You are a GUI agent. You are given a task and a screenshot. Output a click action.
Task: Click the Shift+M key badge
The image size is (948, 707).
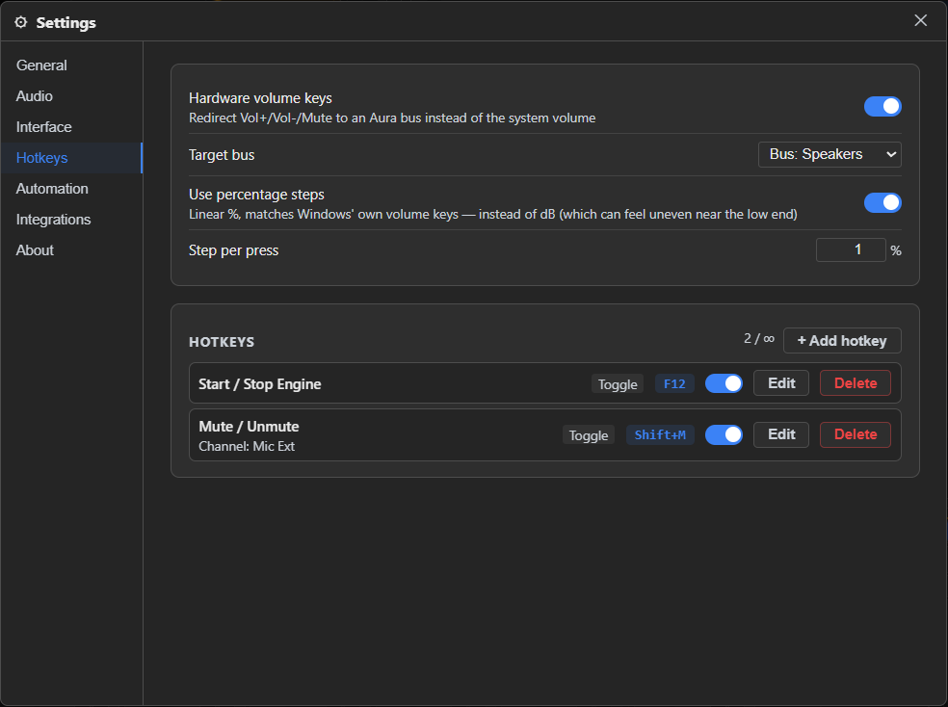click(x=660, y=435)
